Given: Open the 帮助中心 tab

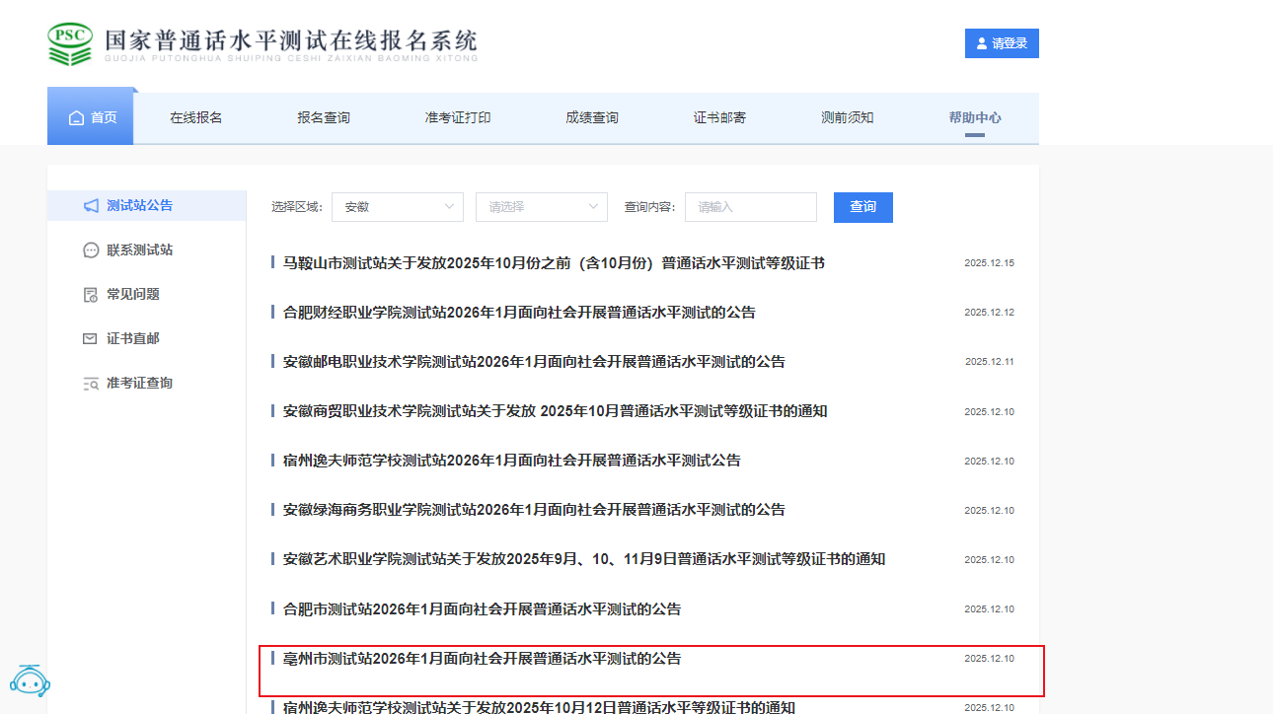Looking at the screenshot, I should [974, 118].
